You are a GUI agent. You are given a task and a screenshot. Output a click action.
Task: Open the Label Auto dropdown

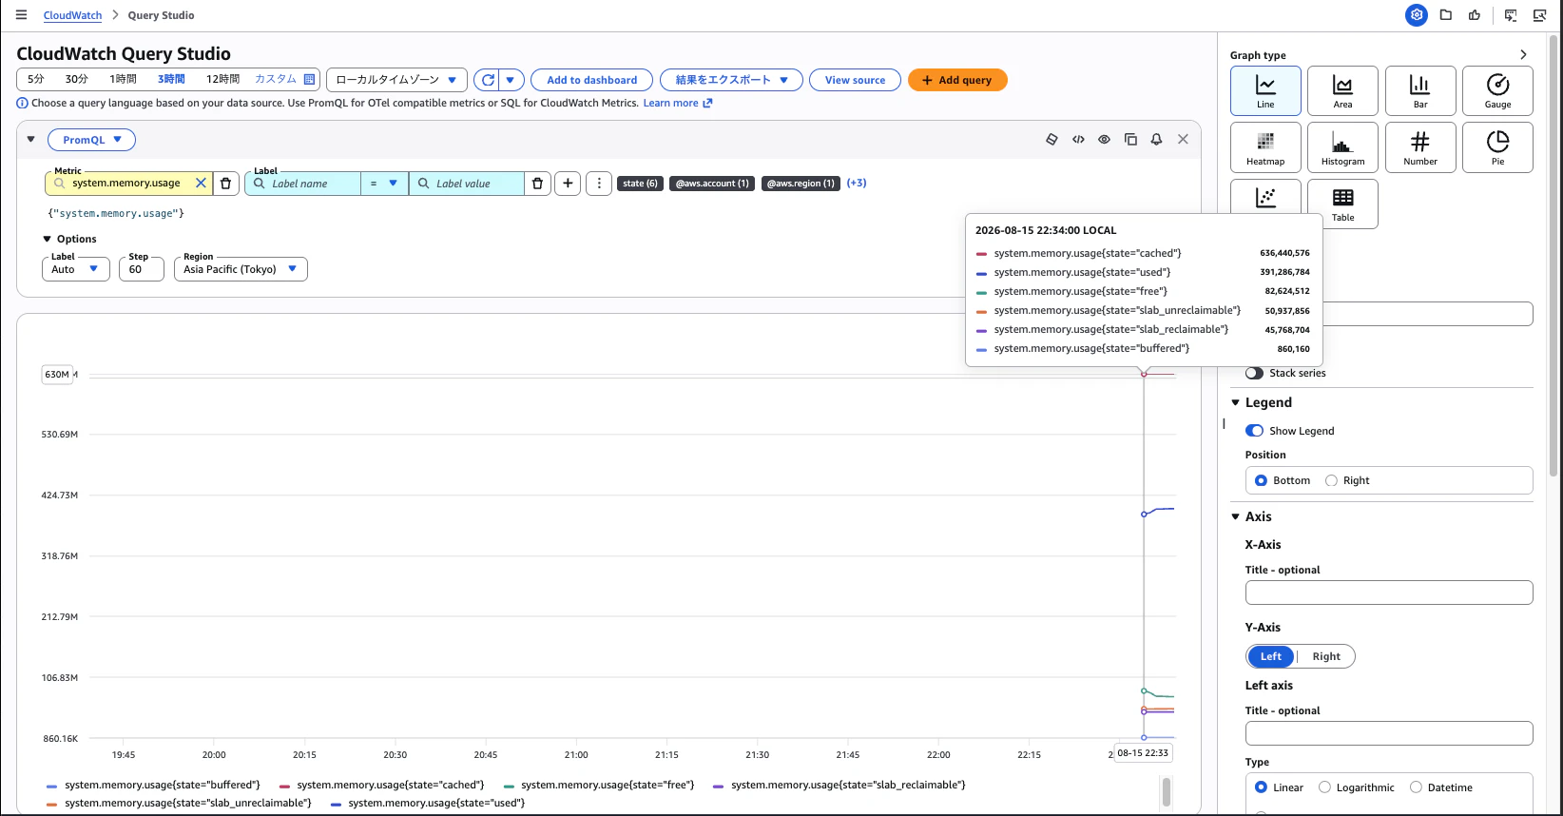pos(76,269)
